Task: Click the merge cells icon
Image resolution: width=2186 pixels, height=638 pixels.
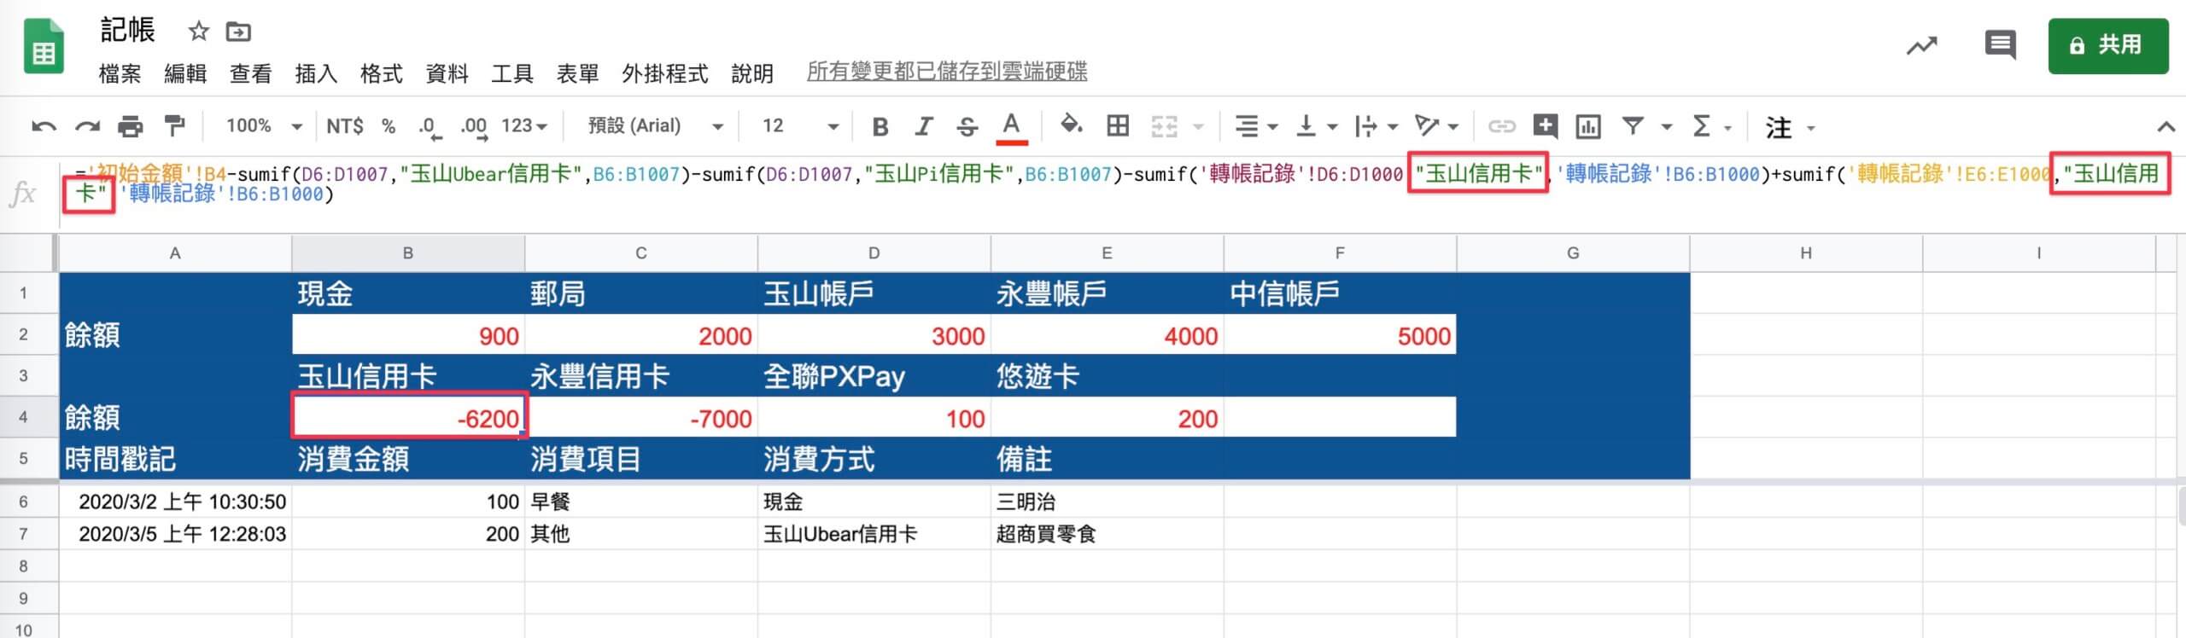Action: click(x=1164, y=127)
